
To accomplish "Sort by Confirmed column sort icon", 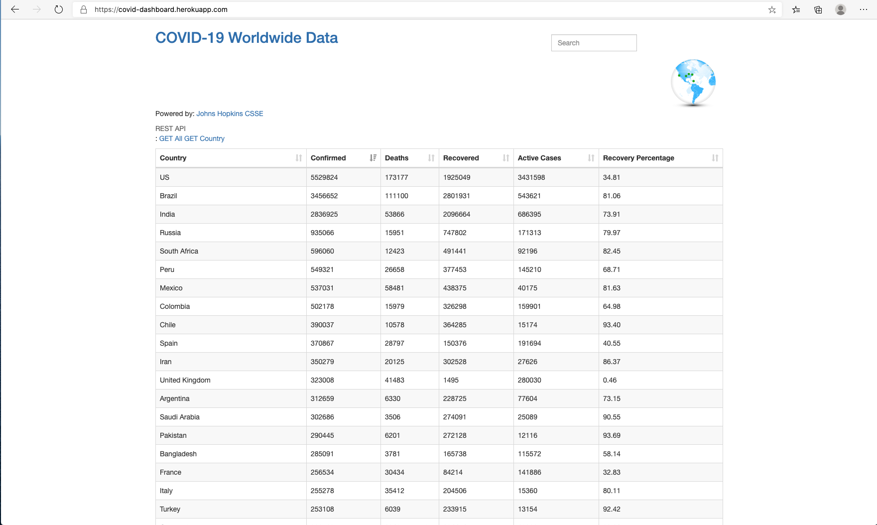I will (x=373, y=158).
